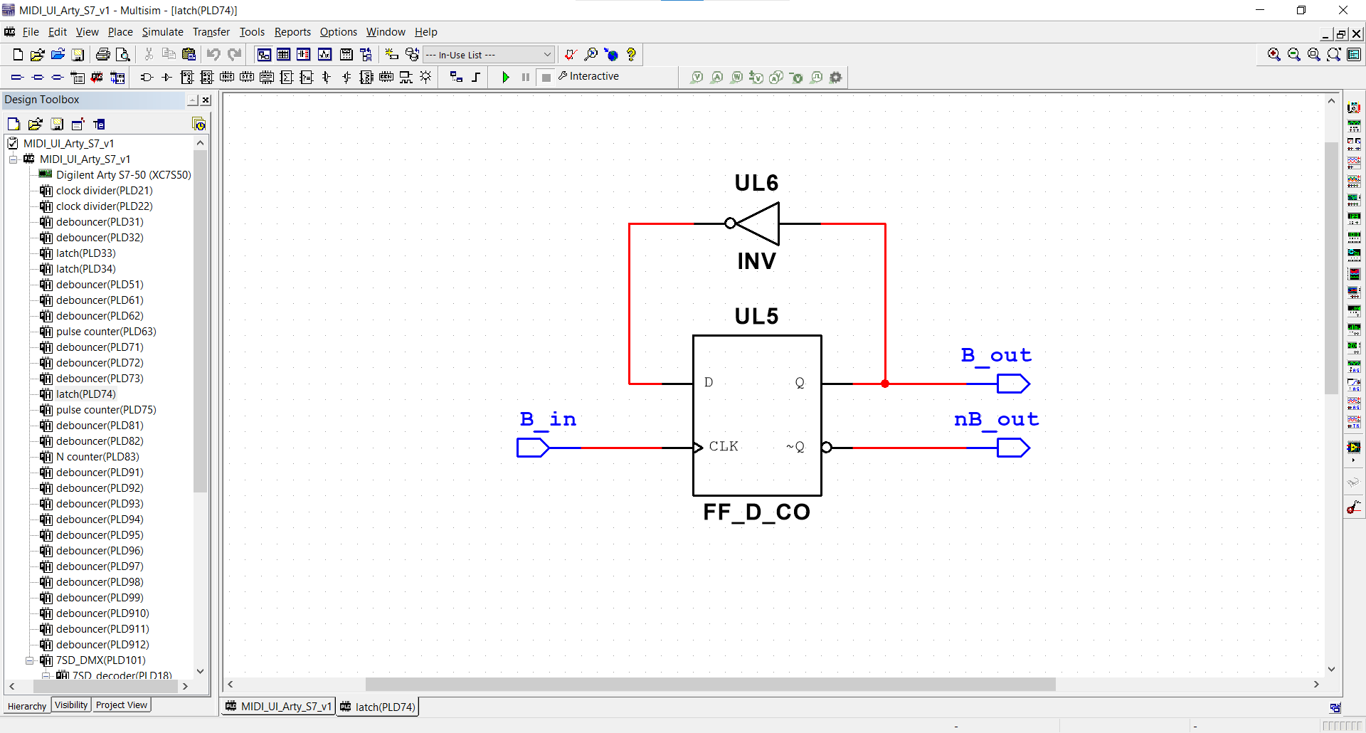The height and width of the screenshot is (733, 1366).
Task: Collapse the MIDI_UI_Arty_S7_v1 tree node
Action: pyautogui.click(x=13, y=159)
